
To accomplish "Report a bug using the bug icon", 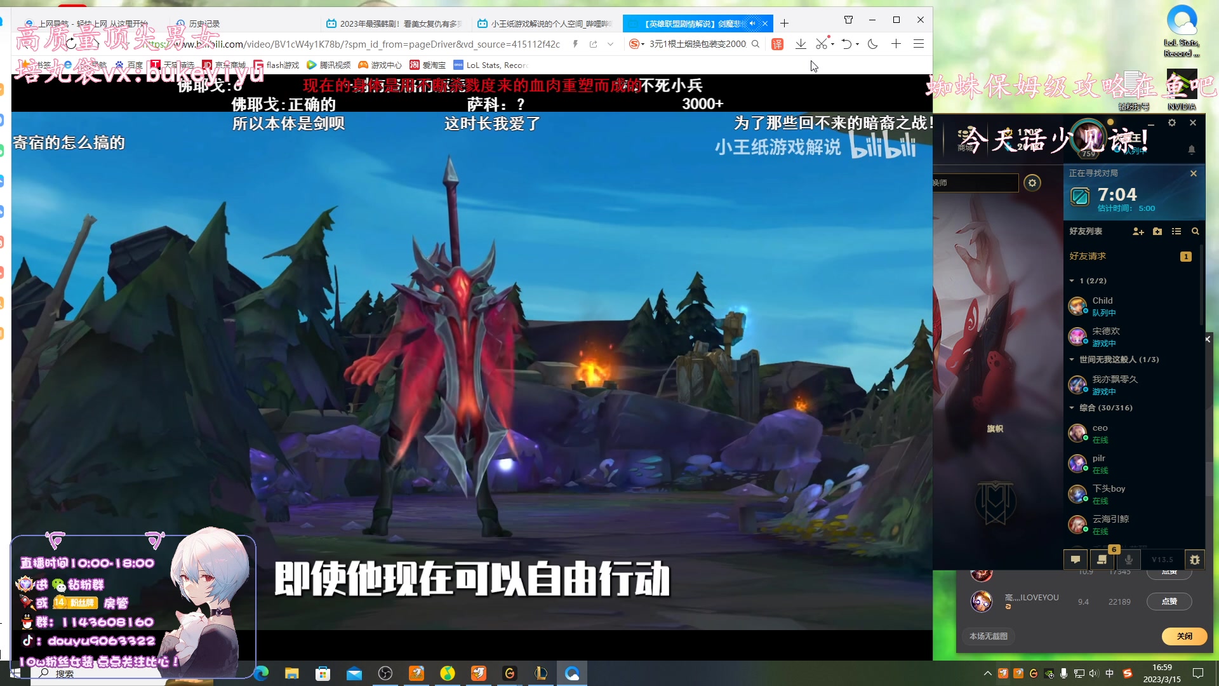I will (x=1194, y=560).
